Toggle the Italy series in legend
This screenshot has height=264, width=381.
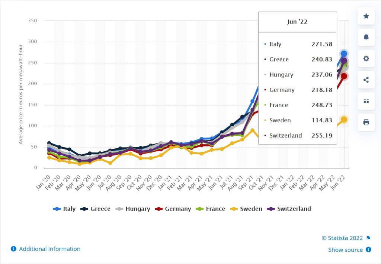pos(64,209)
